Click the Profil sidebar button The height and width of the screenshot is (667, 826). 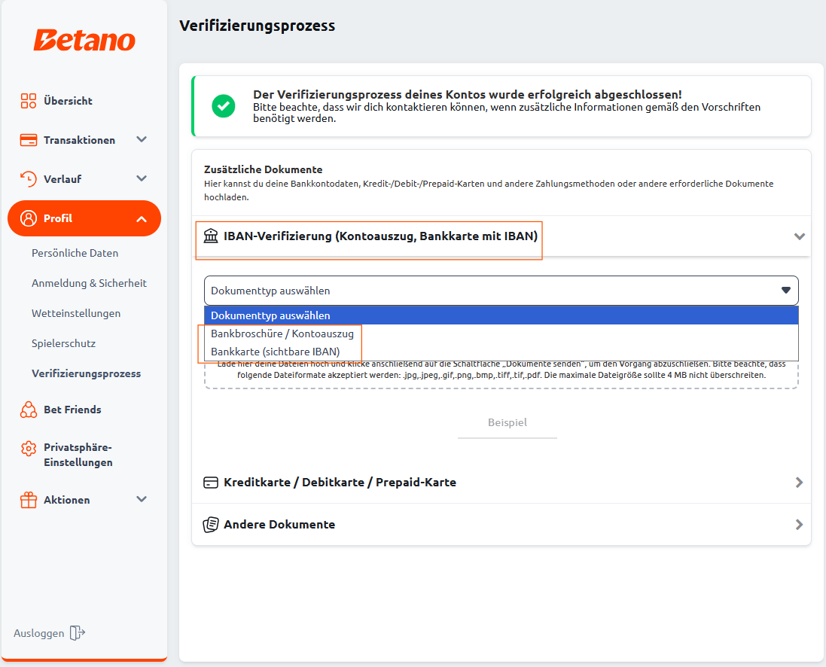(x=84, y=218)
